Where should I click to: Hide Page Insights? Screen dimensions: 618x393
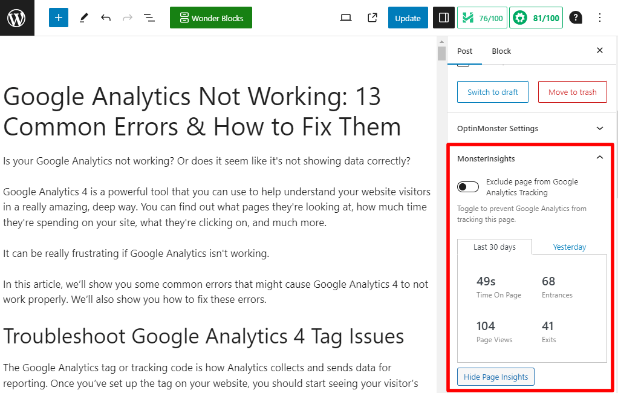tap(495, 376)
